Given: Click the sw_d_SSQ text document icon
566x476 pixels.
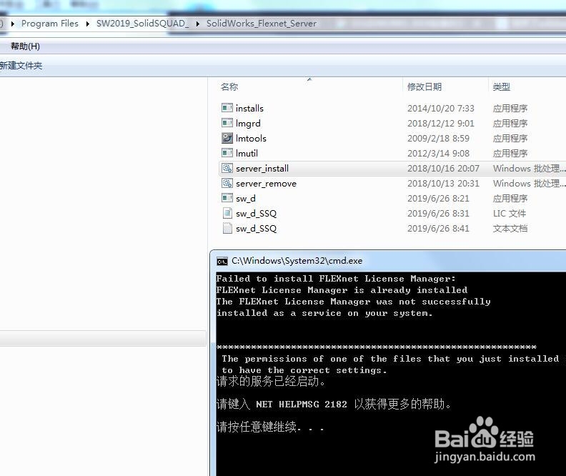Looking at the screenshot, I should tap(227, 229).
